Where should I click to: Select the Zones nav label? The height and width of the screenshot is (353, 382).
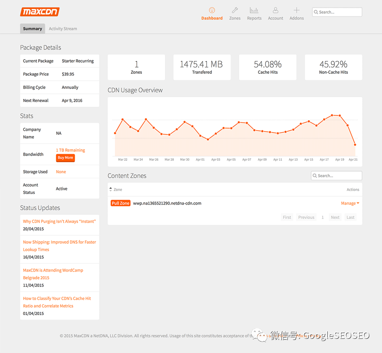point(235,18)
